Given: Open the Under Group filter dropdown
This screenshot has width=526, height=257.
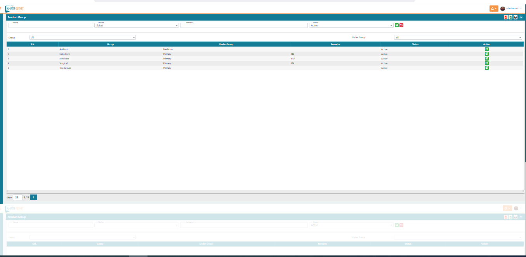Looking at the screenshot, I should pyautogui.click(x=458, y=37).
